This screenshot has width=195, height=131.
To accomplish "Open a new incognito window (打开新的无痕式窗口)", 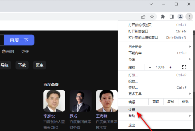I will click(x=155, y=37).
